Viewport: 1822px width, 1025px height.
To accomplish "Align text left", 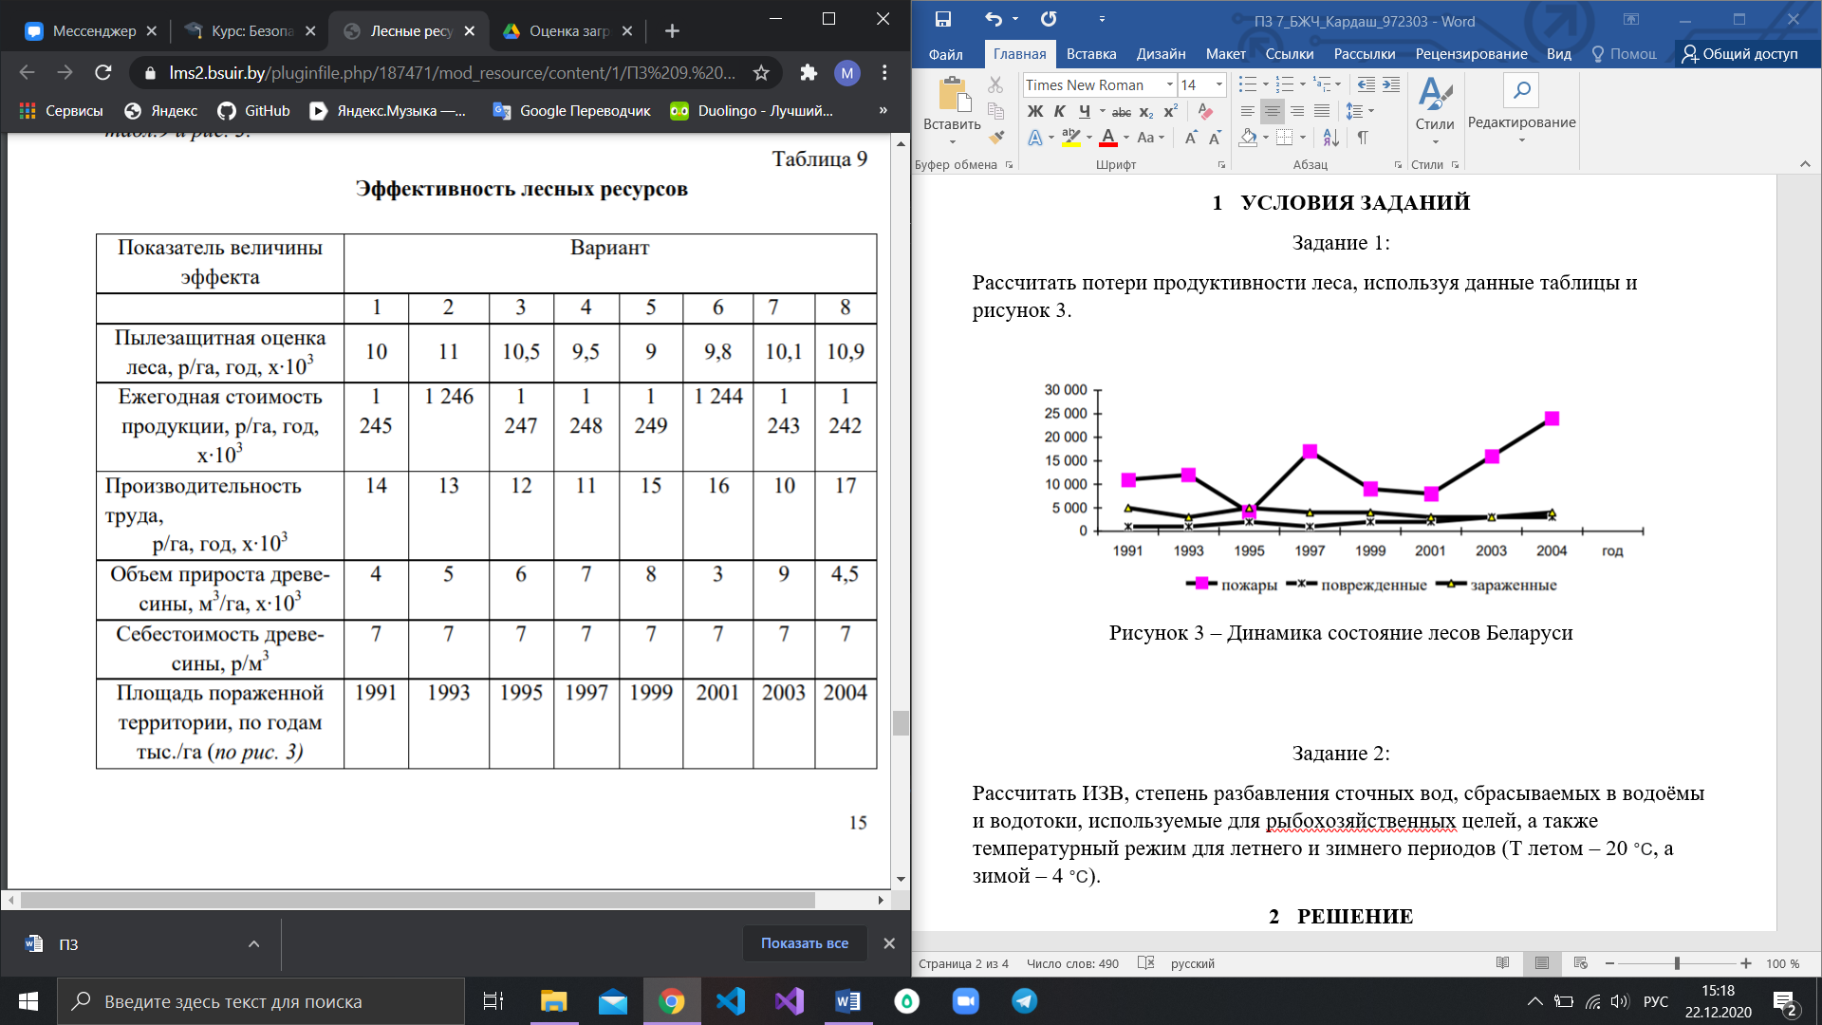I will tap(1247, 112).
